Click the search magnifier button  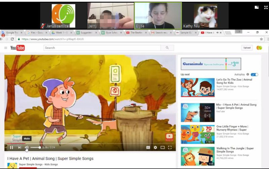pyautogui.click(x=167, y=48)
